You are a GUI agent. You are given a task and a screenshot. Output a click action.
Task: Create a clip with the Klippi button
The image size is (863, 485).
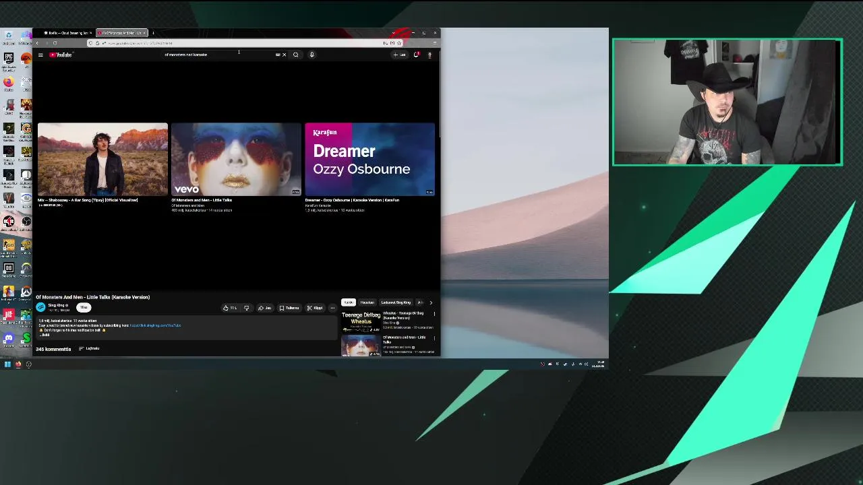pyautogui.click(x=315, y=308)
